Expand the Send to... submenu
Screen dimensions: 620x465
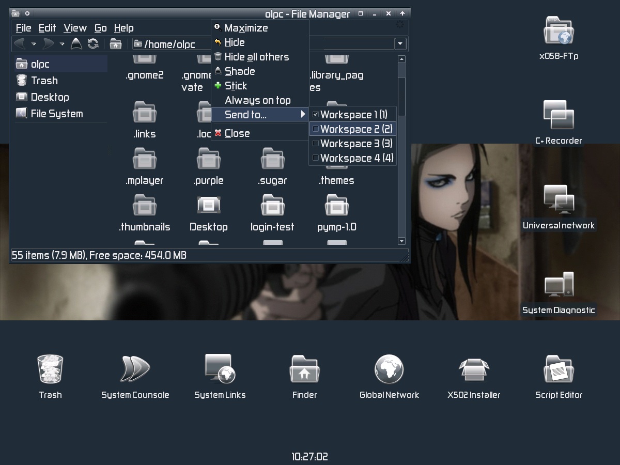(x=260, y=115)
